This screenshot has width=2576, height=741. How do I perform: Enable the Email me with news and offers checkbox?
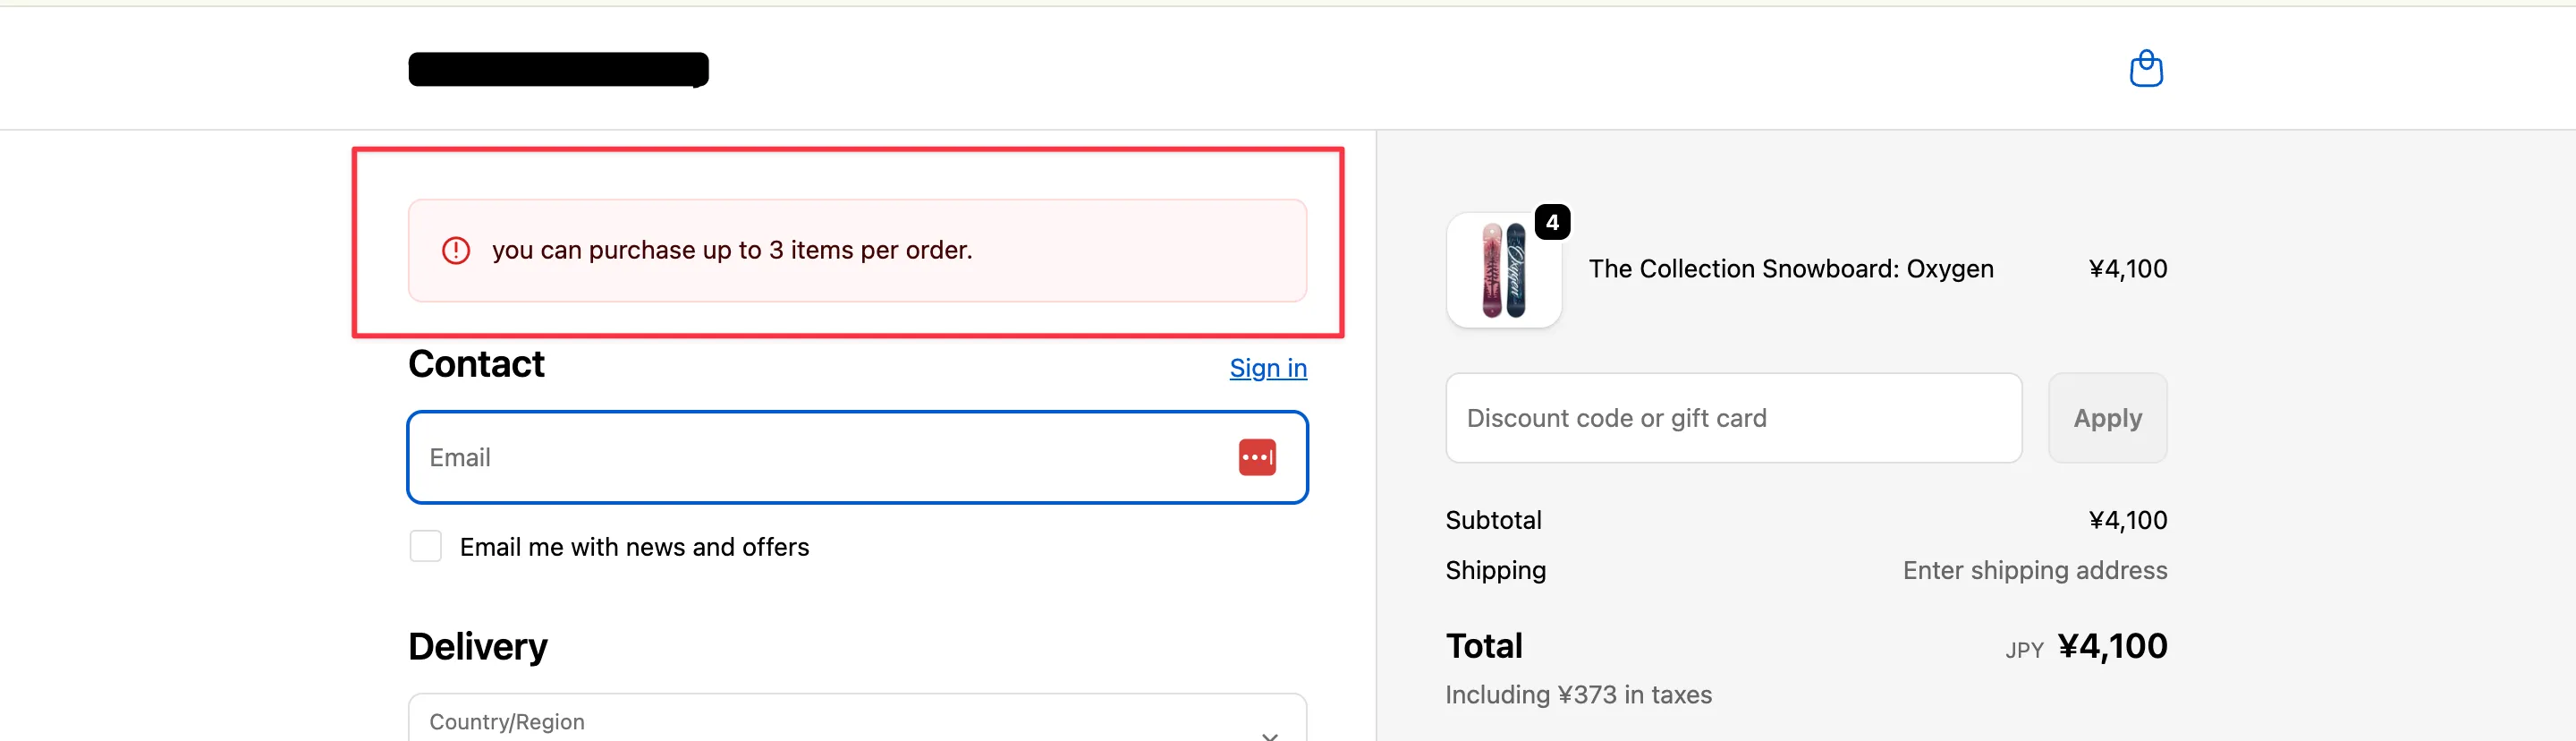click(x=425, y=546)
